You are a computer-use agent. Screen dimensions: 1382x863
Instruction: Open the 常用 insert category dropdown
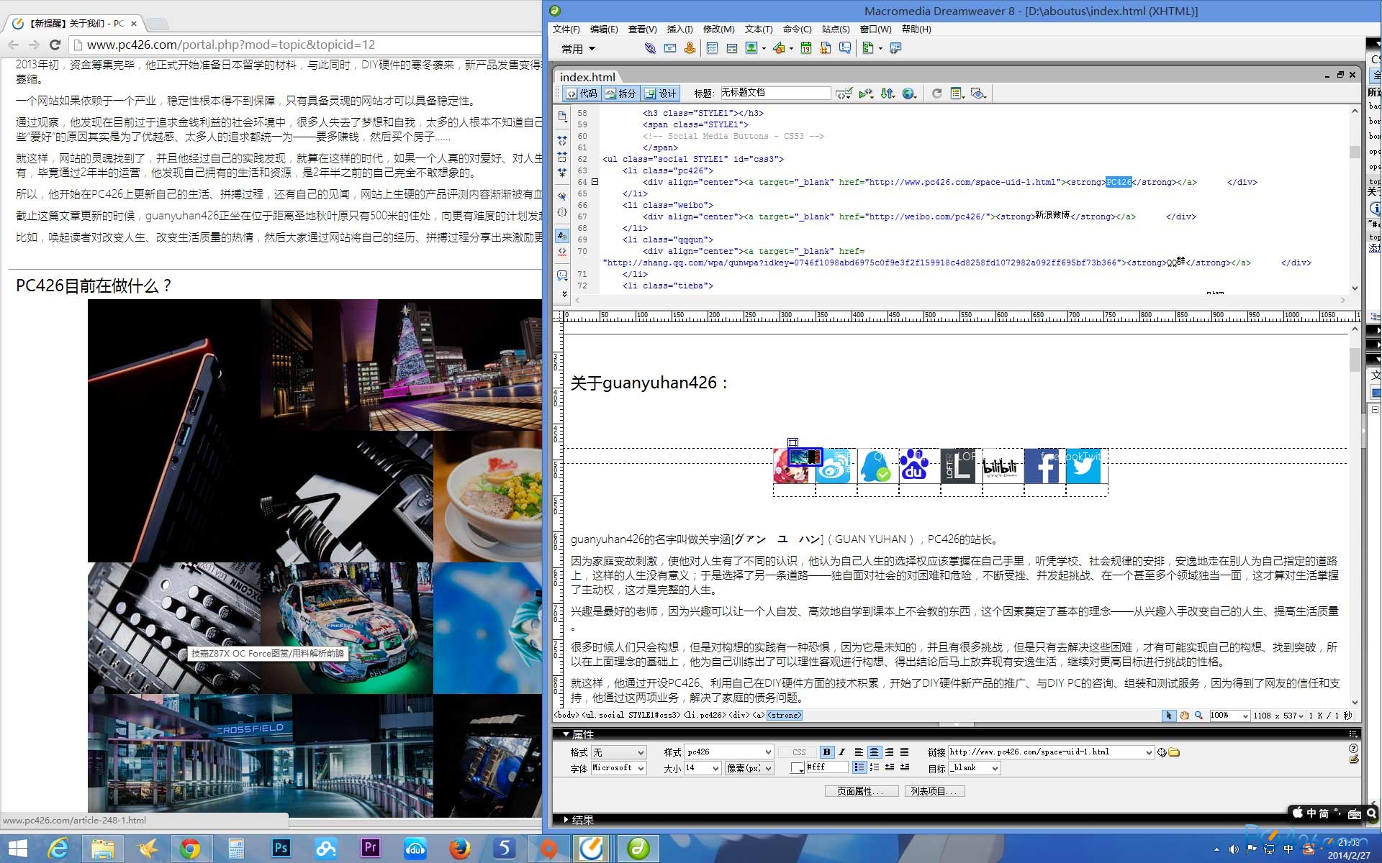579,49
